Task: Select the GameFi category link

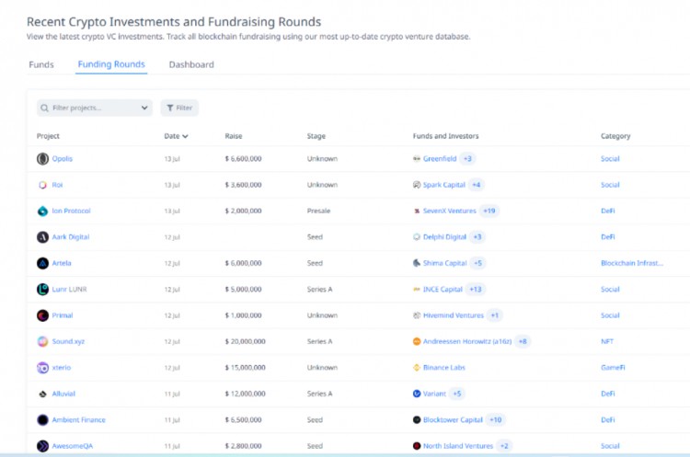Action: pos(612,368)
